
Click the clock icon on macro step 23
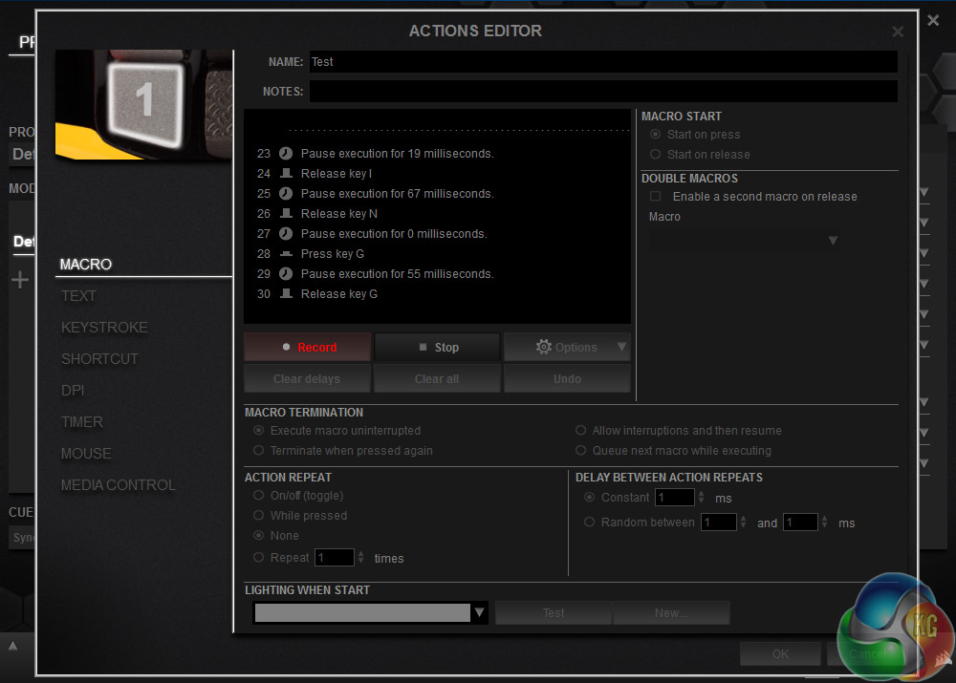(x=285, y=153)
